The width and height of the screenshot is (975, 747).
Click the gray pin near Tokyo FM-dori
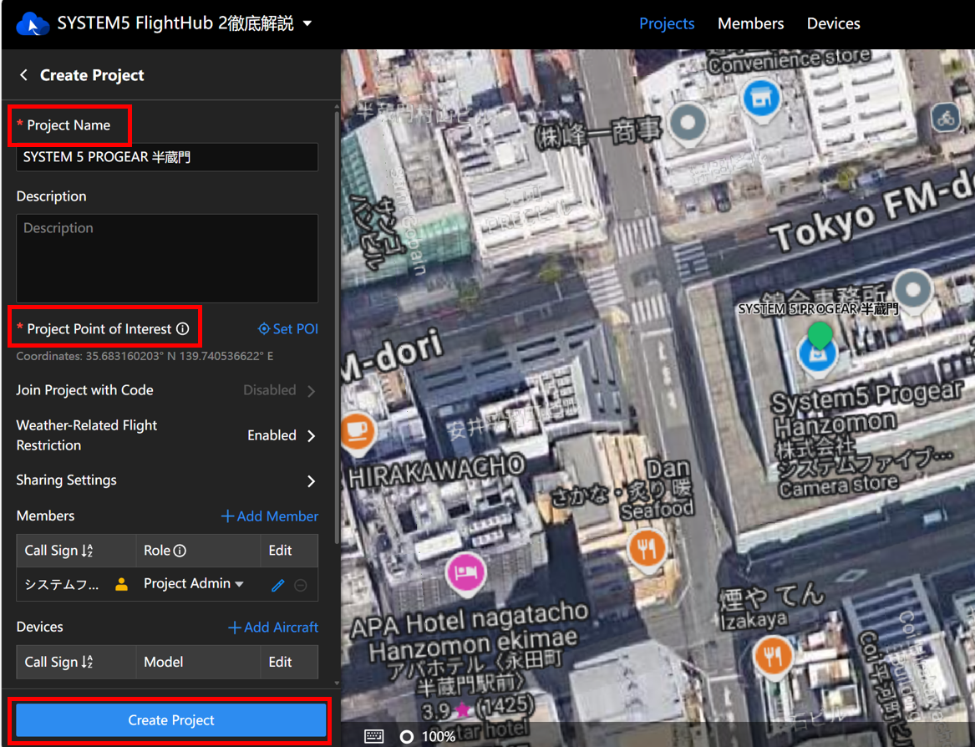tap(913, 291)
